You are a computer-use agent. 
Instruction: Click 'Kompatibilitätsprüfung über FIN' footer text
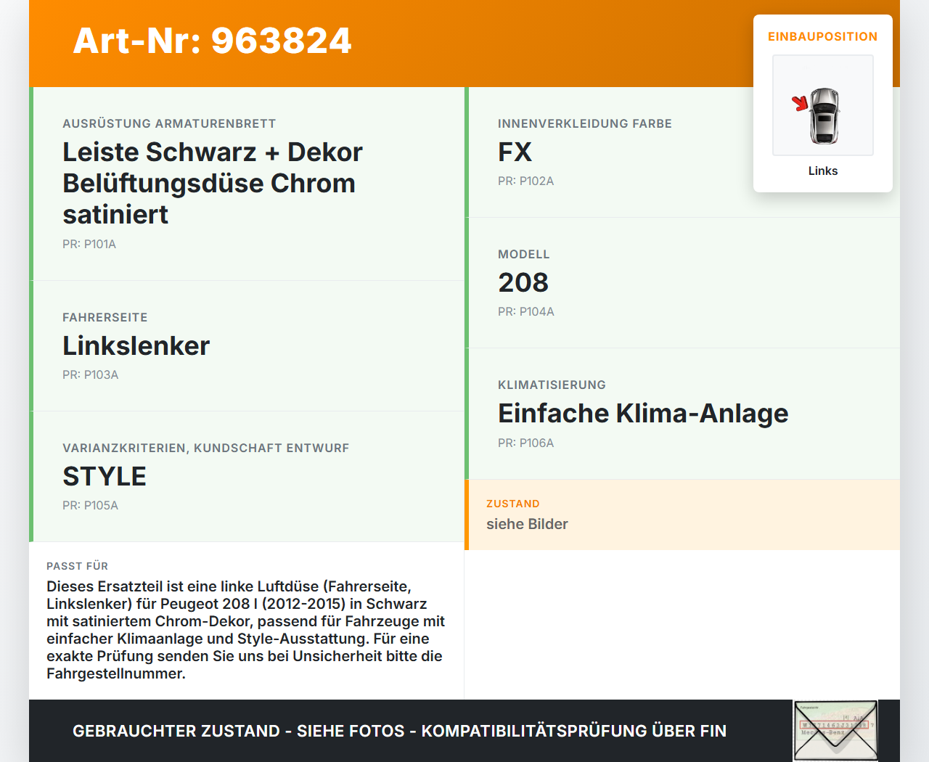[x=574, y=732]
